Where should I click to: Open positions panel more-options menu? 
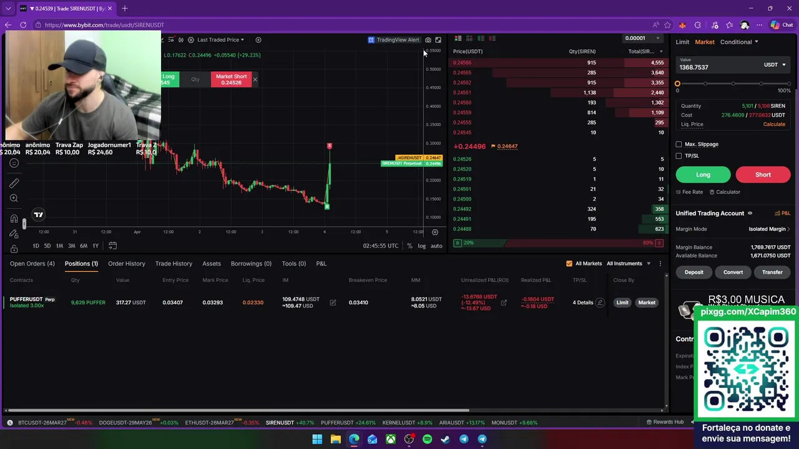click(660, 264)
